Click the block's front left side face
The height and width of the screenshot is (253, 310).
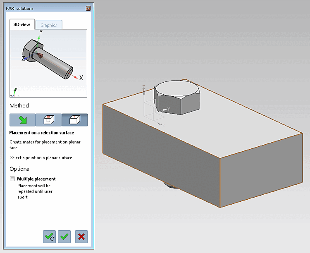[x=161, y=156]
